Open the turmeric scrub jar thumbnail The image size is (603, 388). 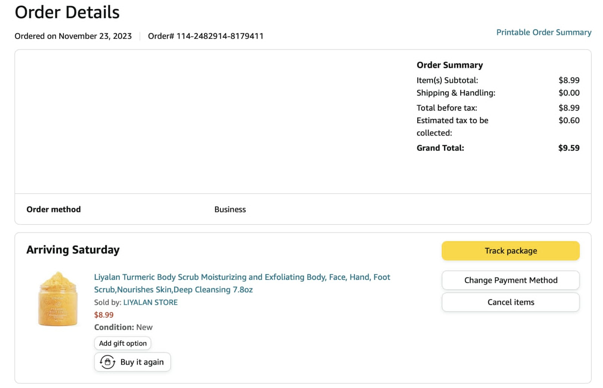coord(58,299)
